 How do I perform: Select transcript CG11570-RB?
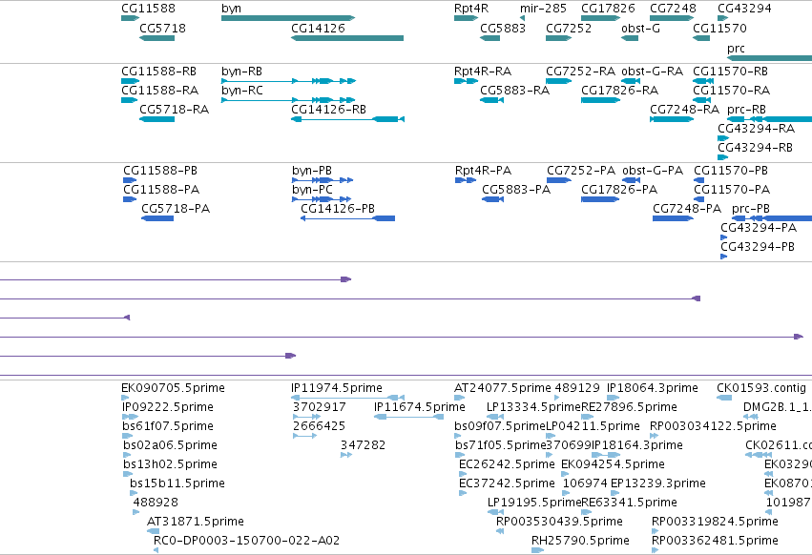702,81
